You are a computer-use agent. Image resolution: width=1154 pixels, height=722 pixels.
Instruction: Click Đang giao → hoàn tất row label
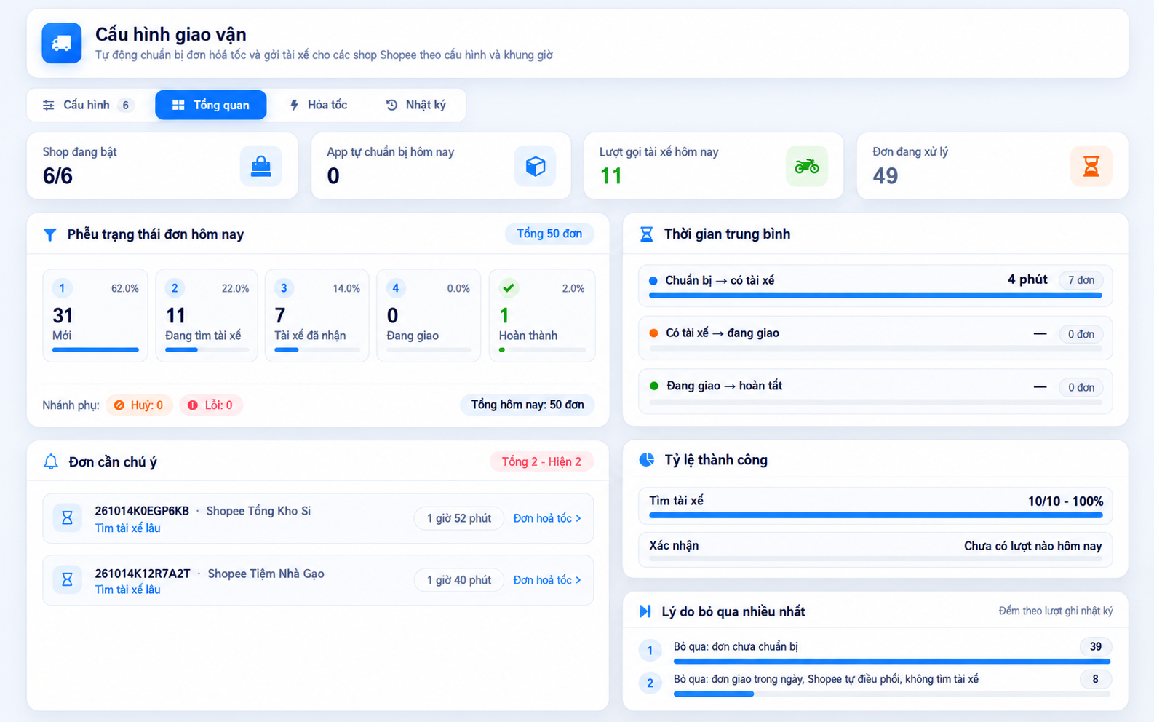[724, 386]
